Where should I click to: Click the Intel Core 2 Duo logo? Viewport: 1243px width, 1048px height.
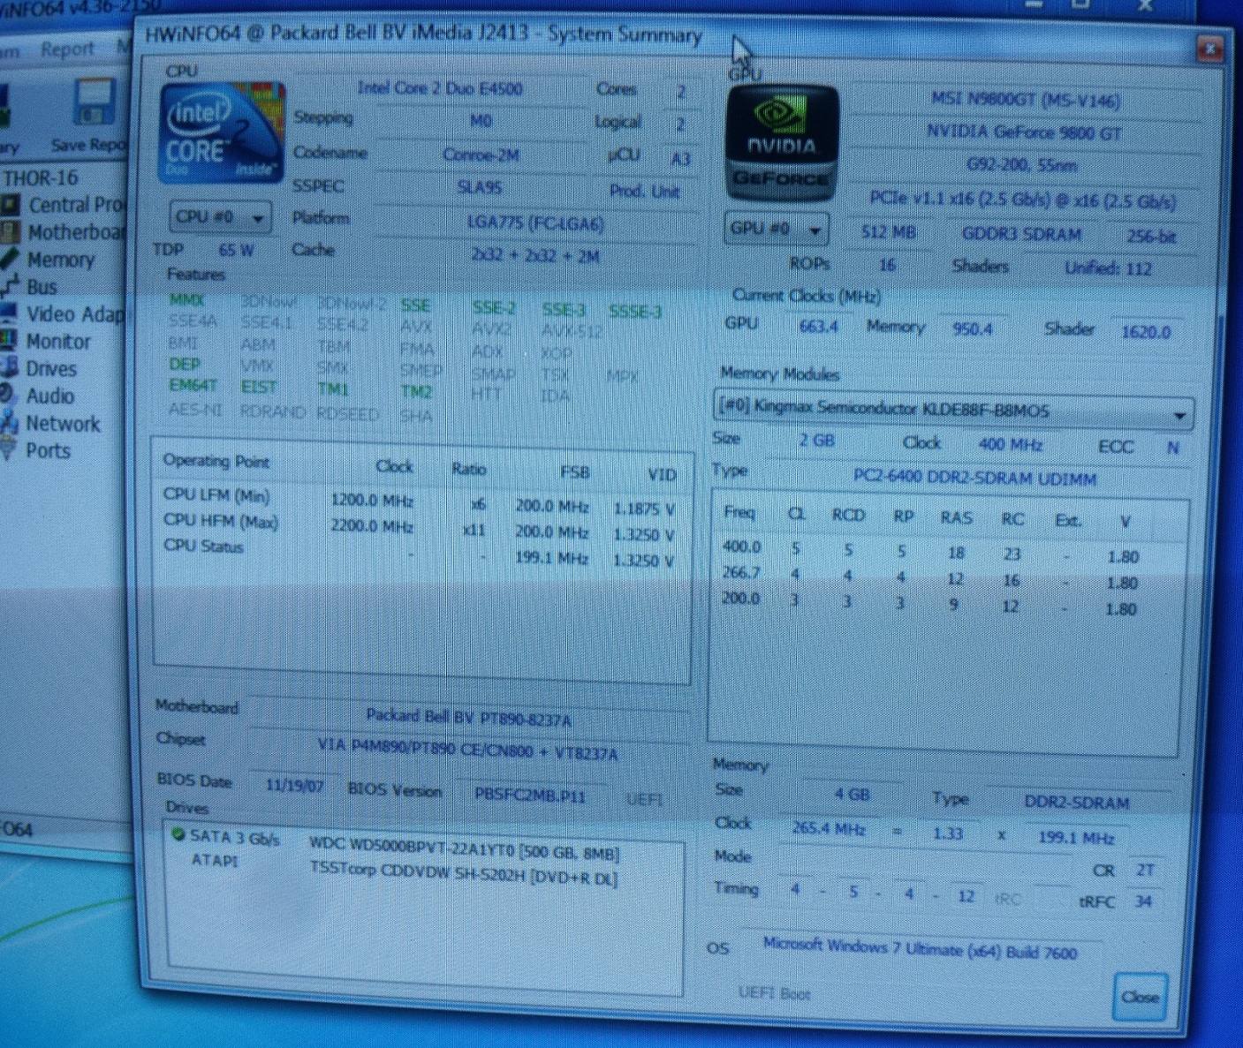click(x=222, y=132)
